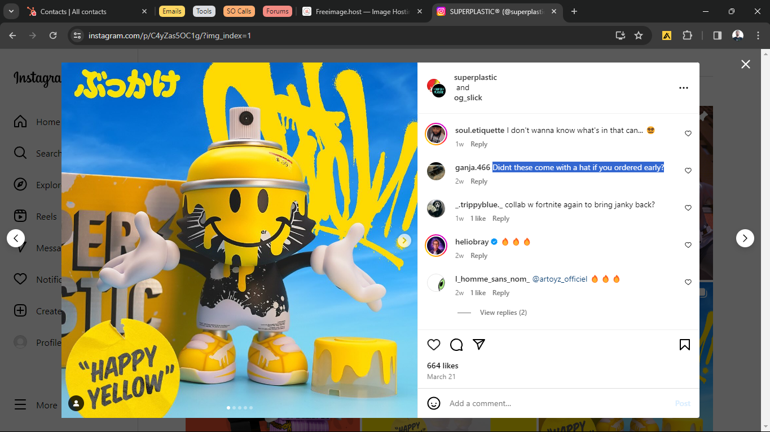This screenshot has width=770, height=432.
Task: Expand View replies (2)
Action: pyautogui.click(x=503, y=313)
